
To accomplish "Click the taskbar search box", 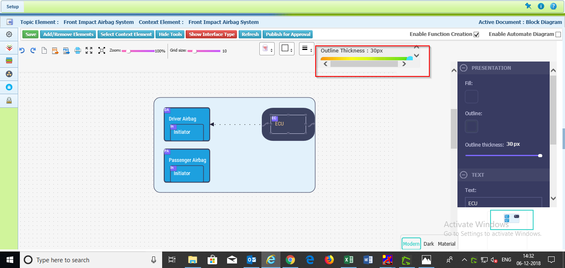I will pyautogui.click(x=91, y=260).
